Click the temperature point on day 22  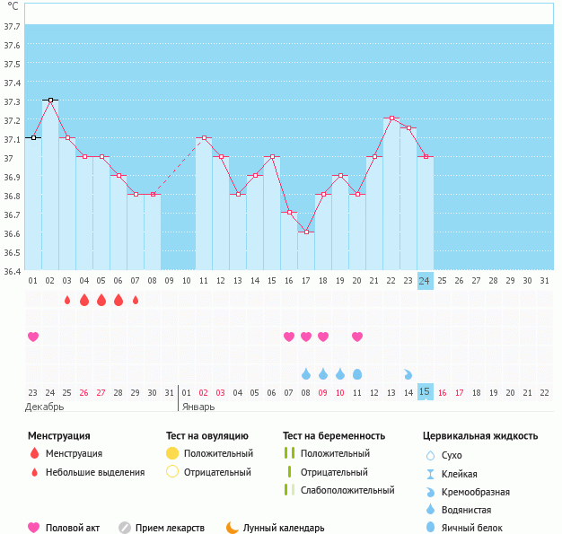click(391, 118)
